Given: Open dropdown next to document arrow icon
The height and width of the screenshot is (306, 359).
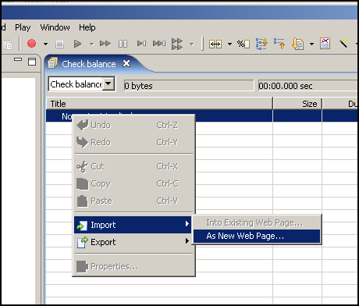Looking at the screenshot, I should [311, 44].
